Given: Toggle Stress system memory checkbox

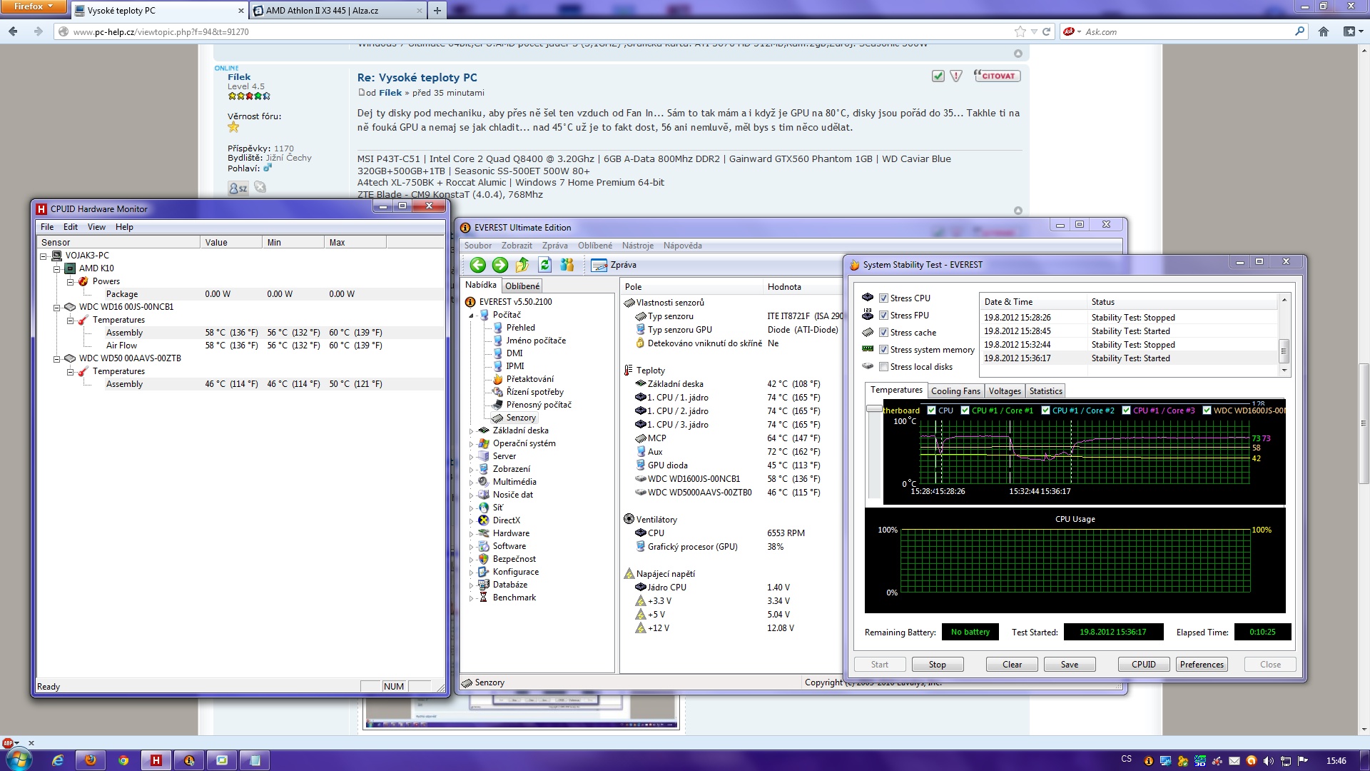Looking at the screenshot, I should pos(883,350).
